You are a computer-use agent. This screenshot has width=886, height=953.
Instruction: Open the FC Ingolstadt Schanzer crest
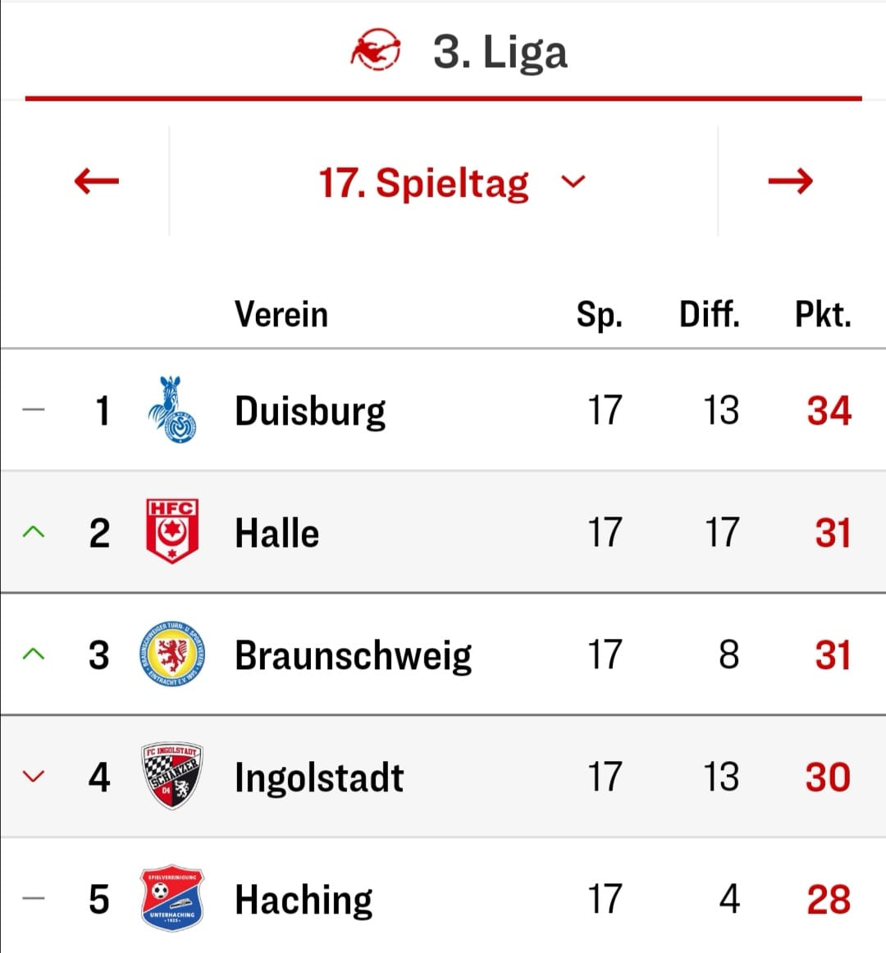coord(172,776)
